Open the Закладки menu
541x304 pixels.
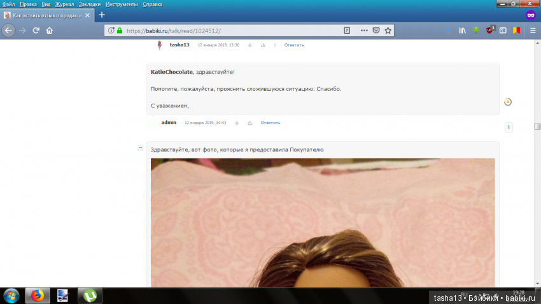pyautogui.click(x=90, y=4)
